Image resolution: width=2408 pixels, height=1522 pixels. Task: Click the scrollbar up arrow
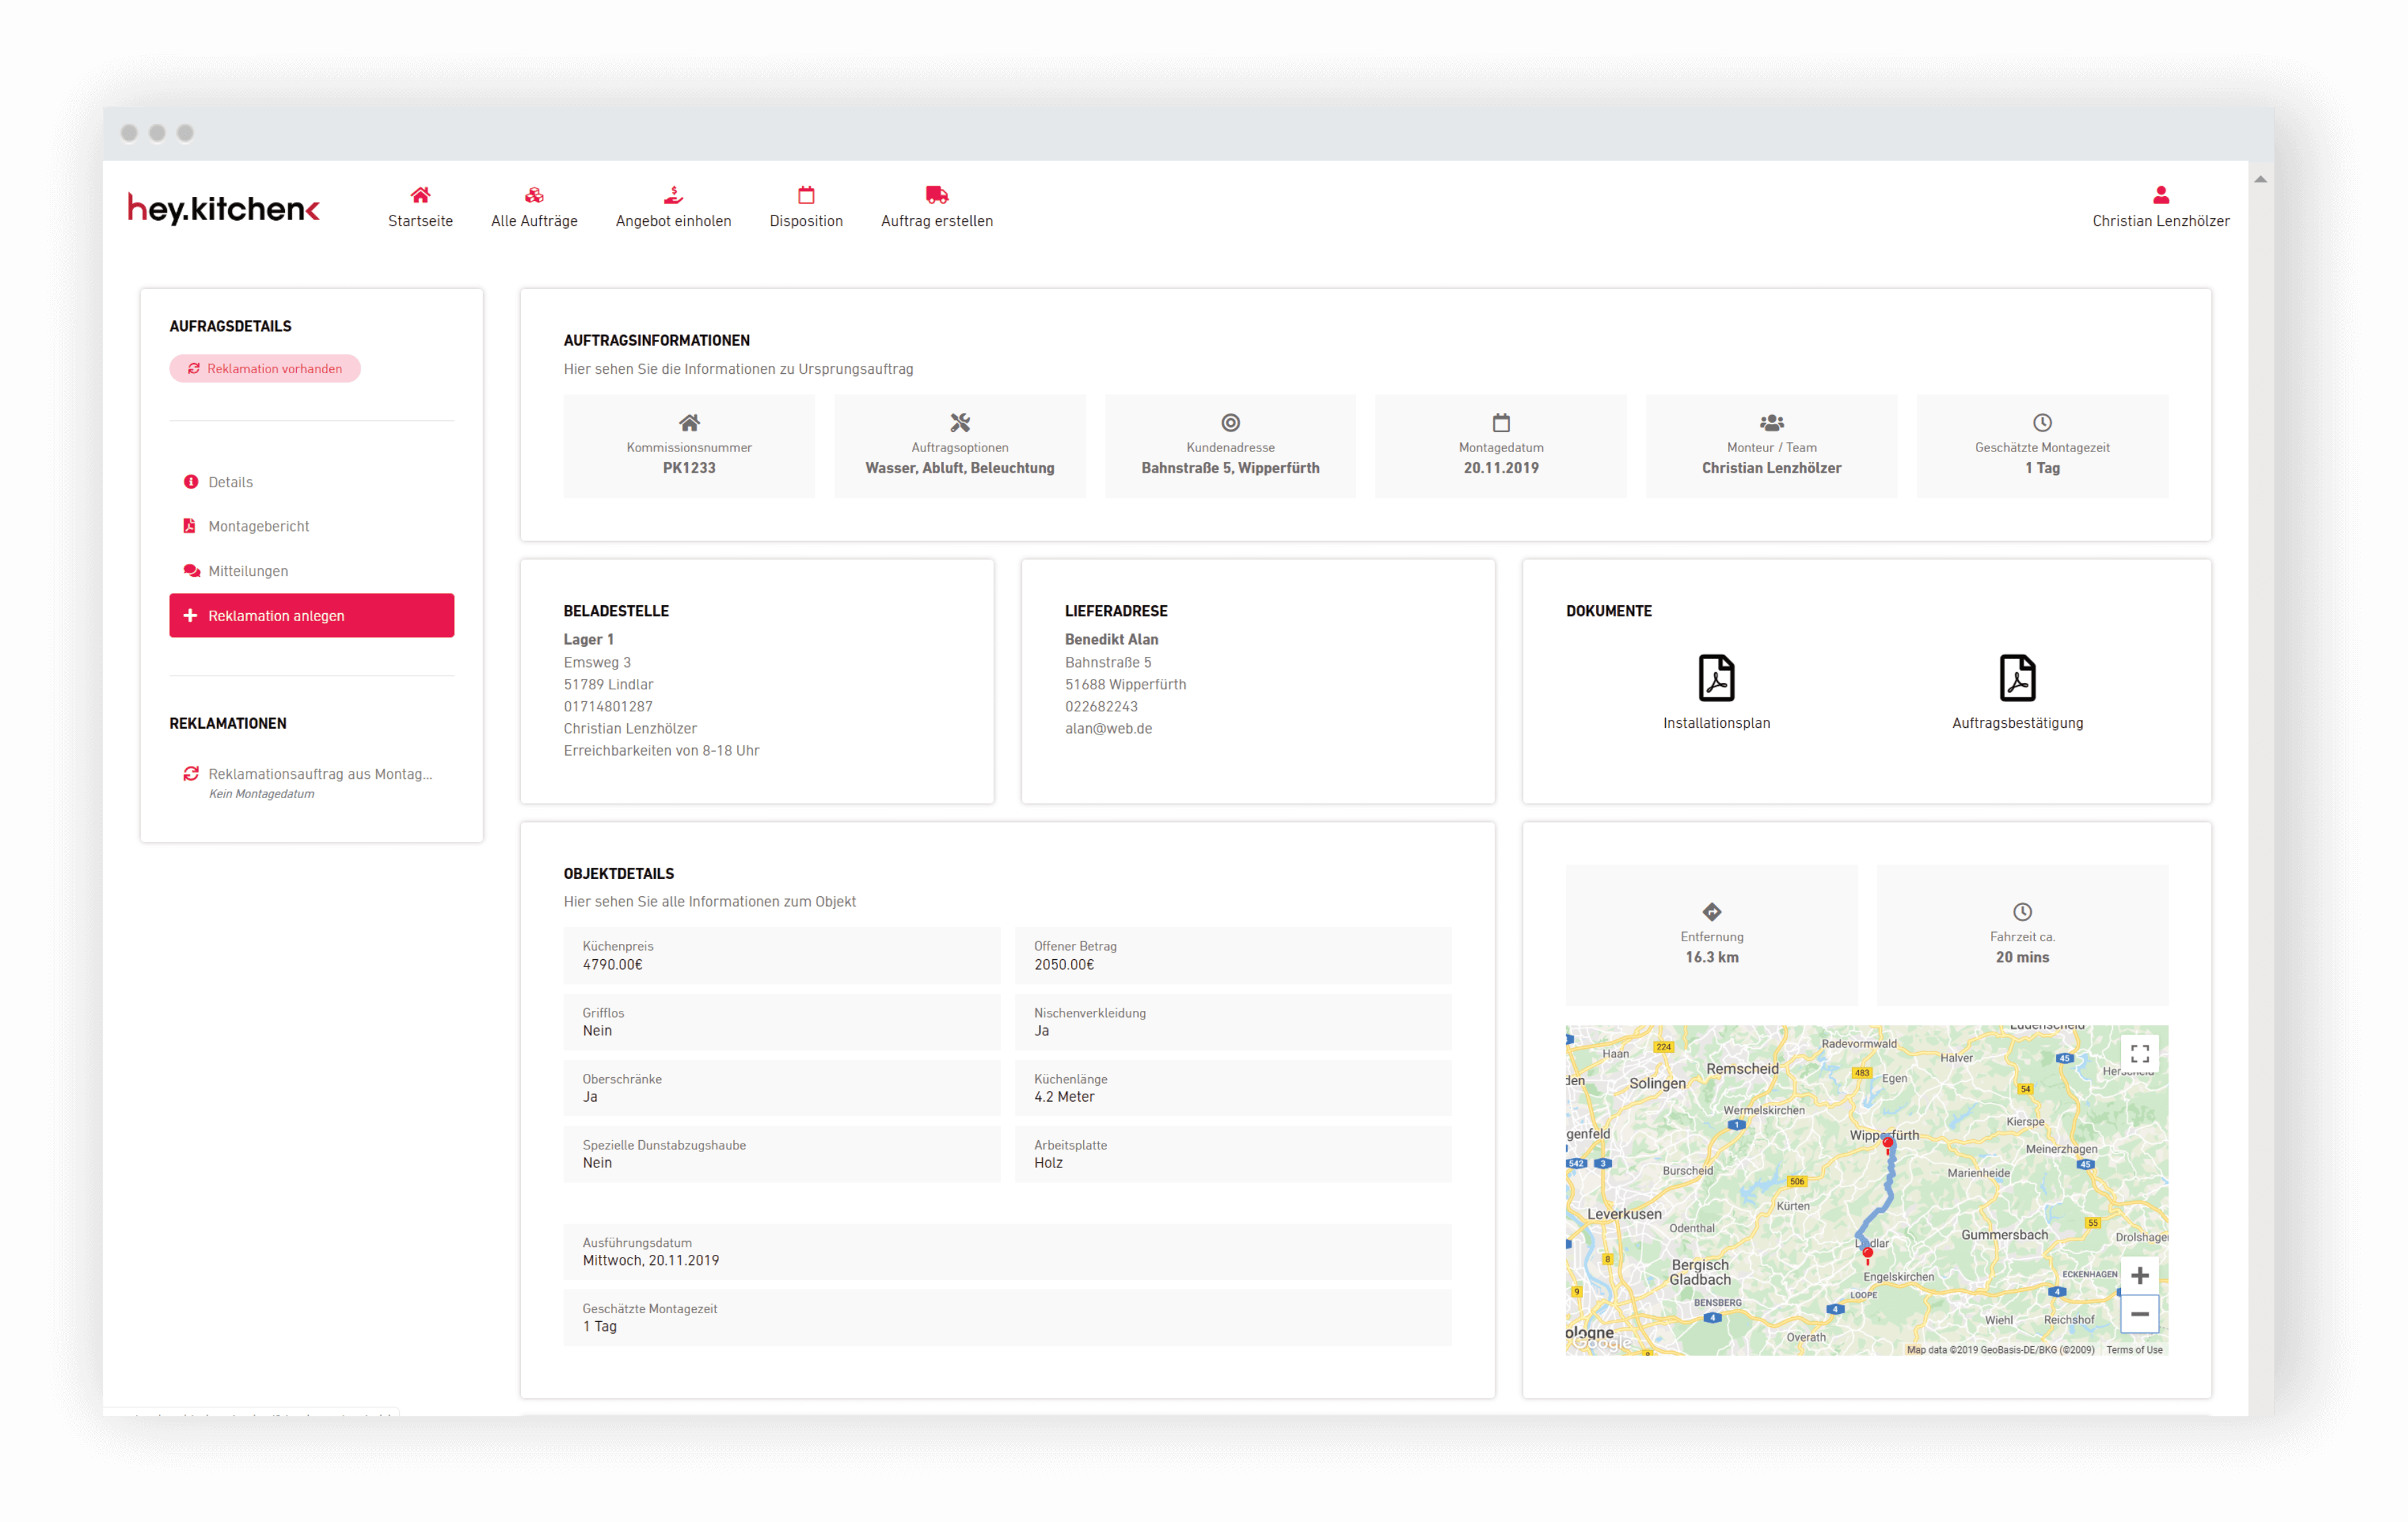tap(2260, 180)
